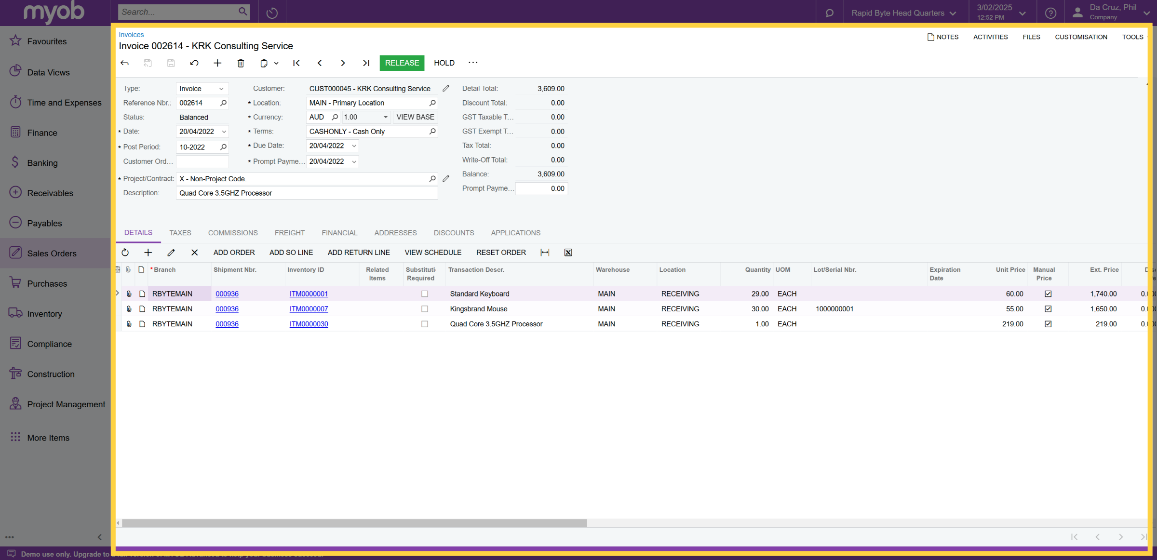The width and height of the screenshot is (1157, 560).
Task: Click the HOLD button
Action: click(444, 63)
